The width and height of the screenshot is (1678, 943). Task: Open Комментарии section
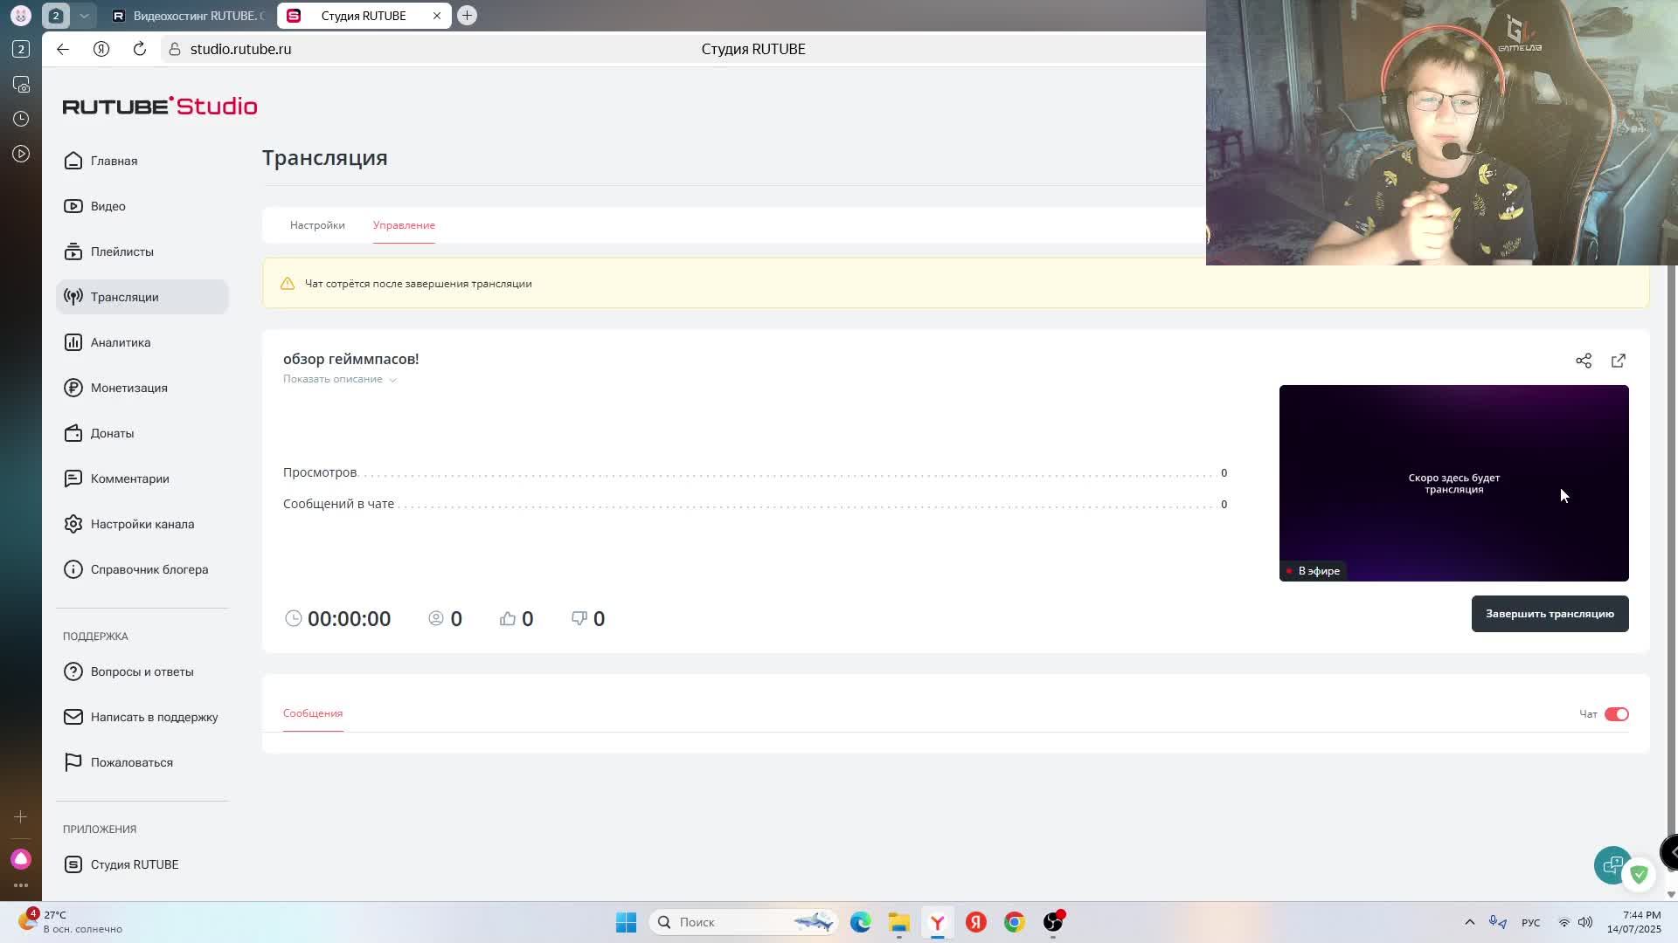point(129,478)
